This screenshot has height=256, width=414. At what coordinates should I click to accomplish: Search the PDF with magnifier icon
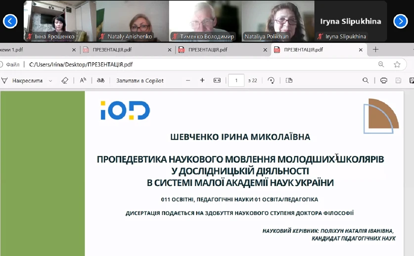click(366, 80)
